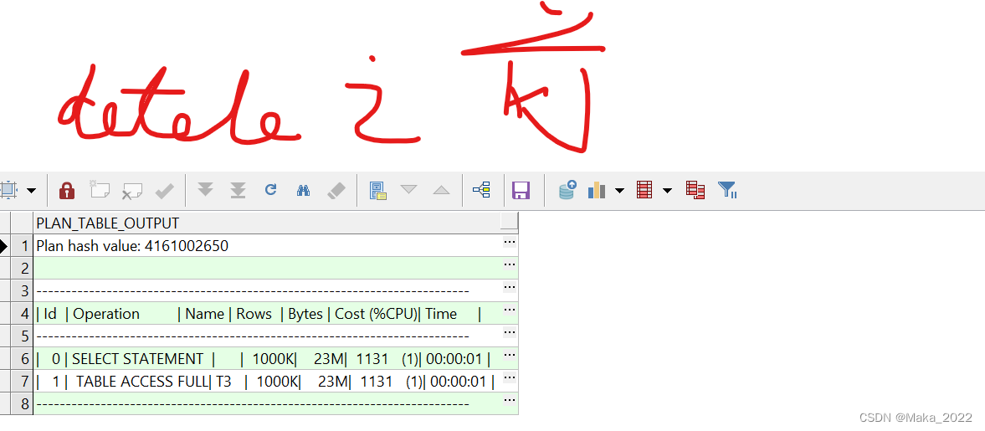Click the delete record icon

tap(132, 190)
